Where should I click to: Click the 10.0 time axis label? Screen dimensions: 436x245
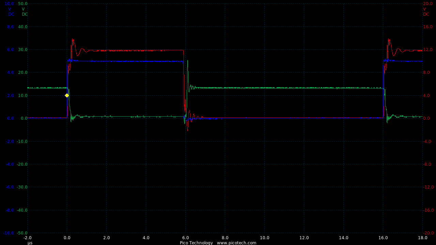pos(264,238)
